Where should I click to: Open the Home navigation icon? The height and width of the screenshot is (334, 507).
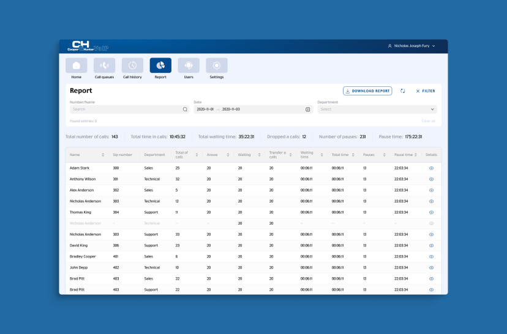(x=77, y=65)
